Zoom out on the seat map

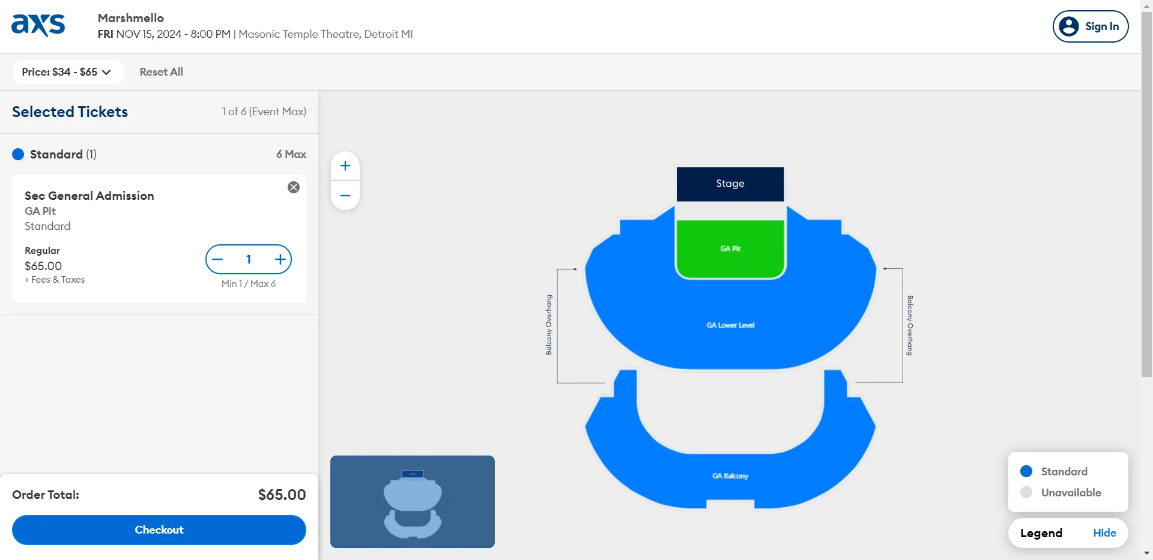click(x=345, y=196)
